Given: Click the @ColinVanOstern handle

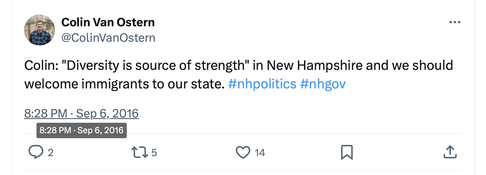Looking at the screenshot, I should click(x=108, y=38).
